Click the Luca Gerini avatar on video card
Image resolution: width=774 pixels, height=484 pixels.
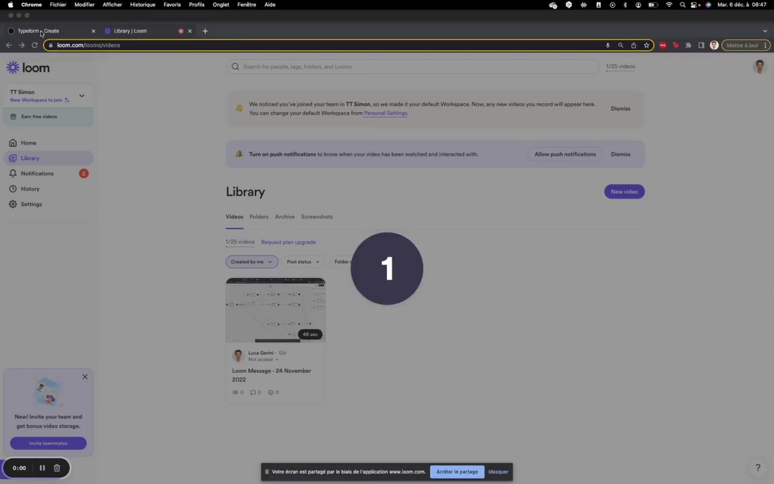[x=238, y=356]
